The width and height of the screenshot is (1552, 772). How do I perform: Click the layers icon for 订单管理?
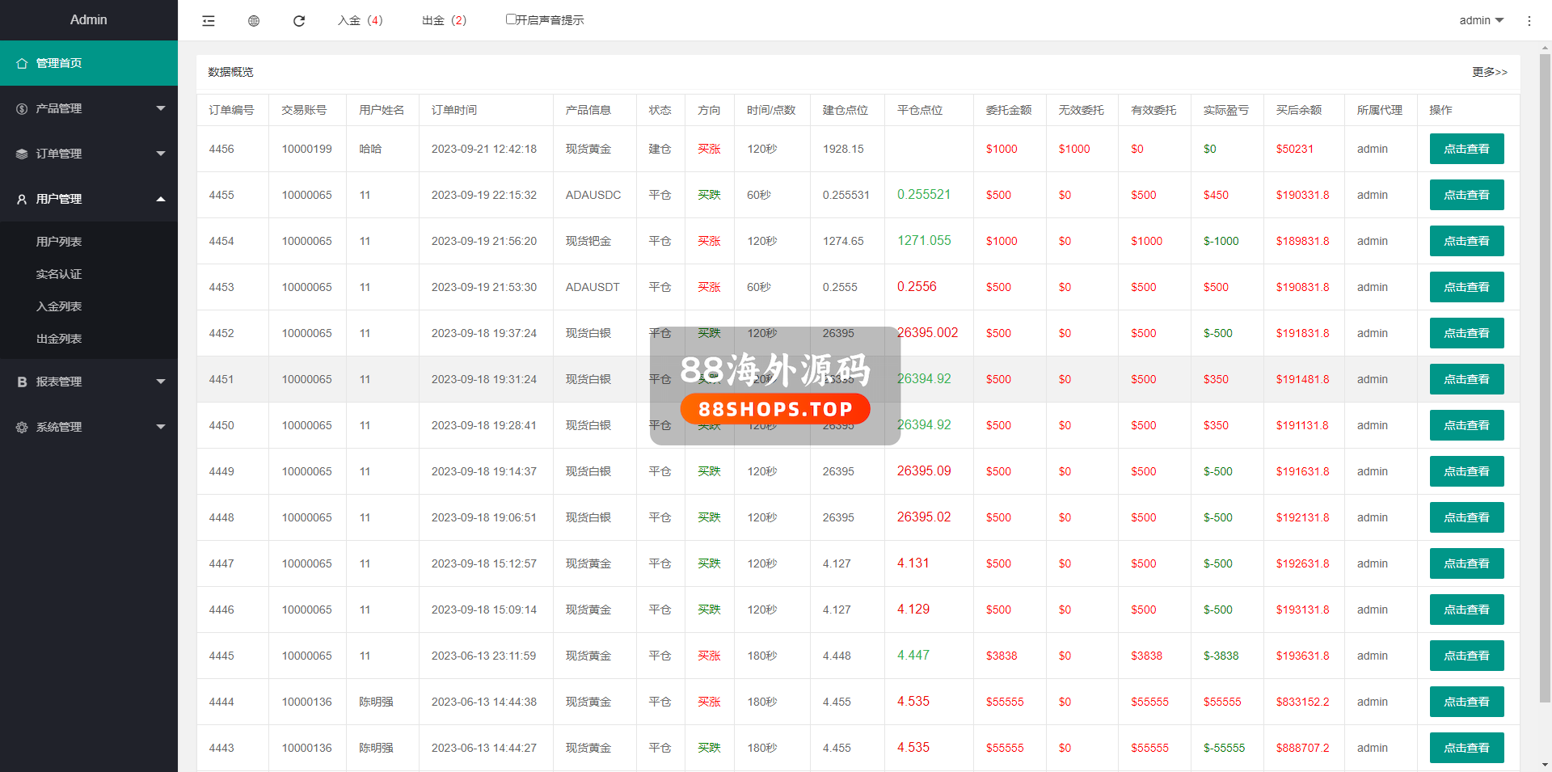pos(22,154)
